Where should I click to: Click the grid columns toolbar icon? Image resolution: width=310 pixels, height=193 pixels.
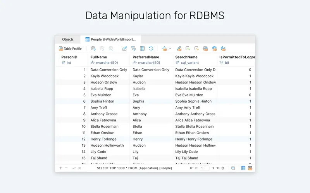click(x=142, y=49)
